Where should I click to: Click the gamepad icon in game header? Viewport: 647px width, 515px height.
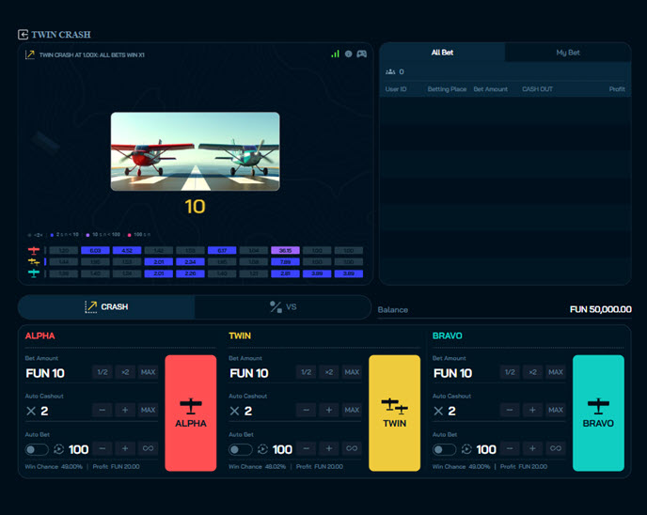(361, 55)
